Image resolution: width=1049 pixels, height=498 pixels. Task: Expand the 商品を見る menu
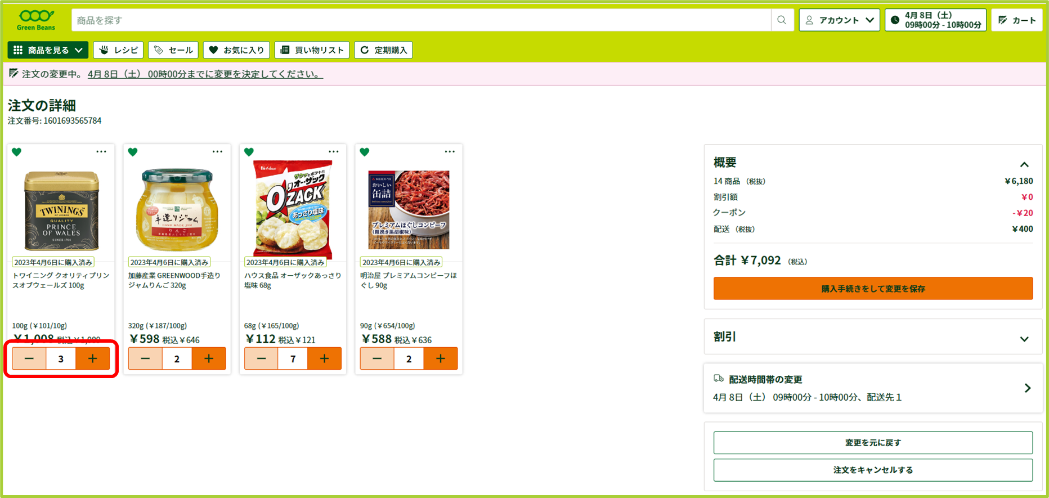pyautogui.click(x=48, y=50)
